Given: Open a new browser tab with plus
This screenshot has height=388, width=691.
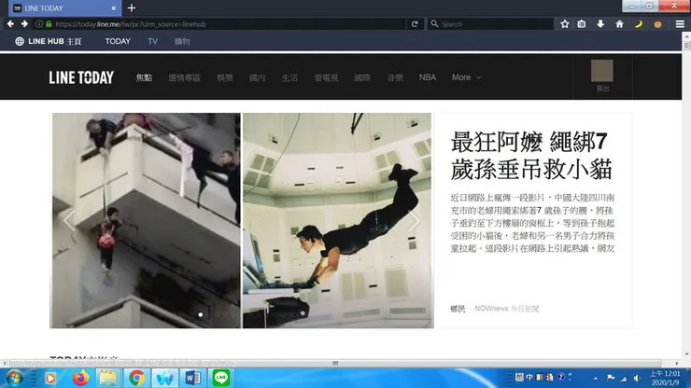Looking at the screenshot, I should click(x=132, y=7).
